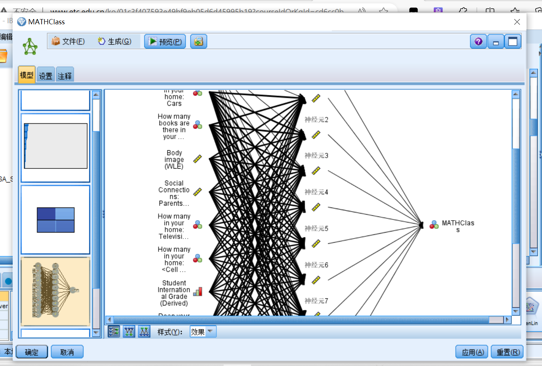542x366 pixels.
Task: Click the 确定 confirm button
Action: [32, 352]
